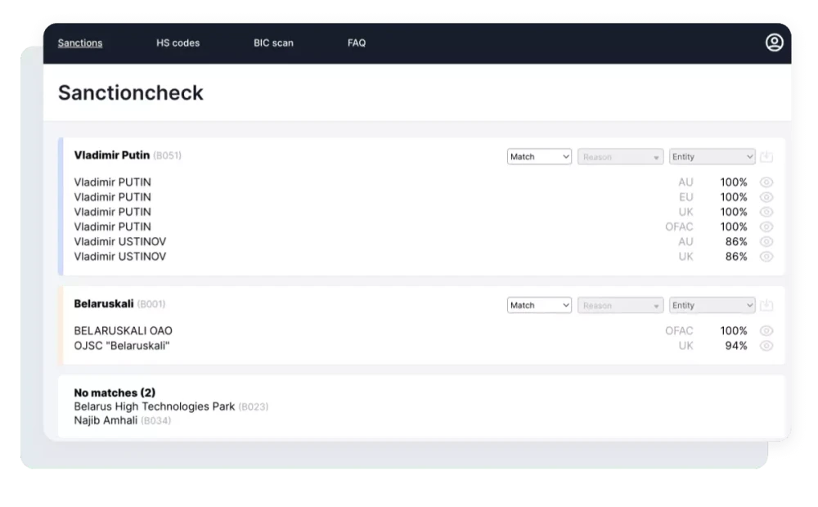Viewport: 818px width, 507px height.
Task: Open Entity dropdown for Vladimir Putin
Action: tap(712, 157)
